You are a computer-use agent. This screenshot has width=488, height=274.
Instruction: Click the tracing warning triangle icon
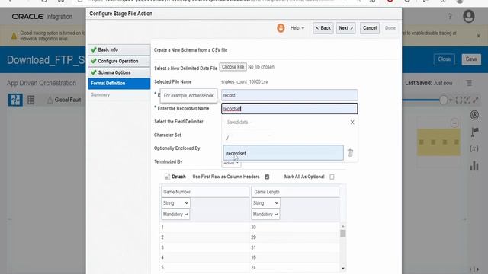(14, 36)
